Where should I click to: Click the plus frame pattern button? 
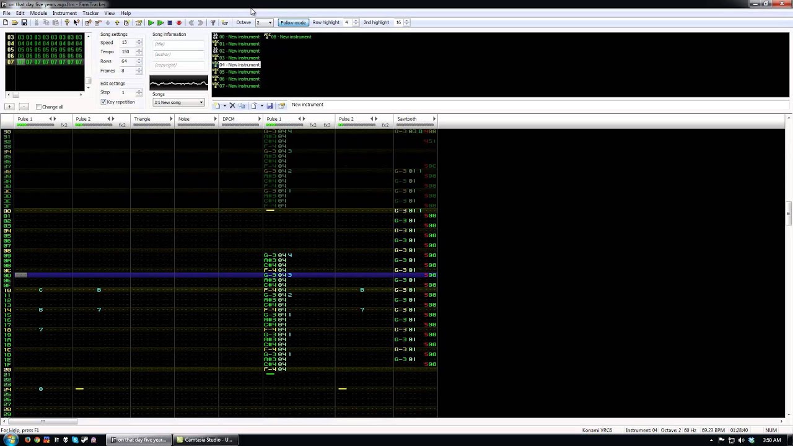pyautogui.click(x=9, y=107)
